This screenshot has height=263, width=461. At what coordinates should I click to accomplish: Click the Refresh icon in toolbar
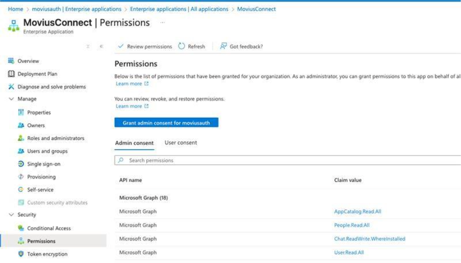pyautogui.click(x=182, y=46)
